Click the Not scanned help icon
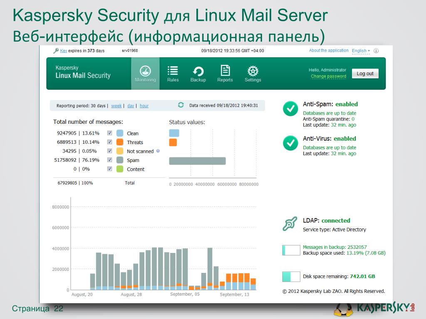This screenshot has width=426, height=319. pos(158,151)
